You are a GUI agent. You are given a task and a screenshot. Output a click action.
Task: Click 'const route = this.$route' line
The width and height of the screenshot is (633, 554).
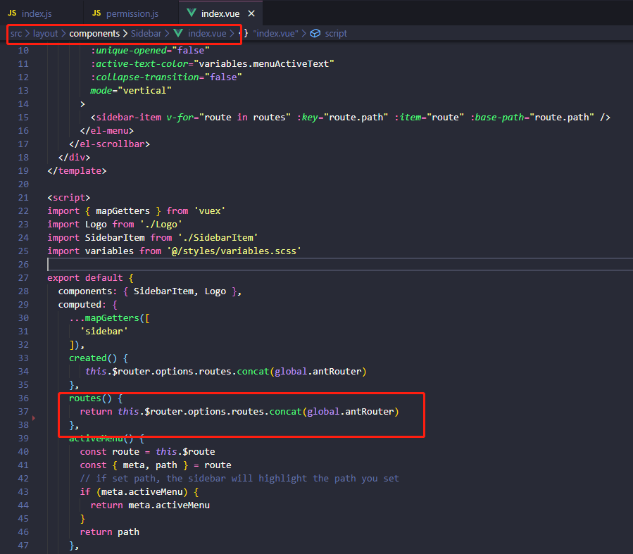[x=147, y=451]
